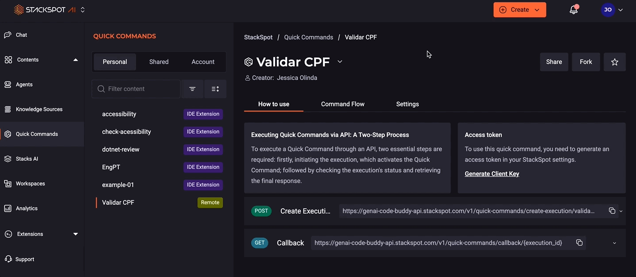
Task: Open the Create dropdown button
Action: pos(520,10)
